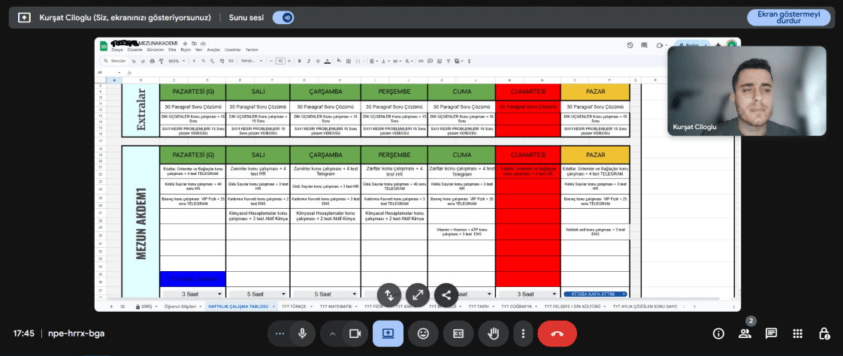Screen dimensions: 843x356
Task: Open the horizontal align dropdown
Action: 374,61
